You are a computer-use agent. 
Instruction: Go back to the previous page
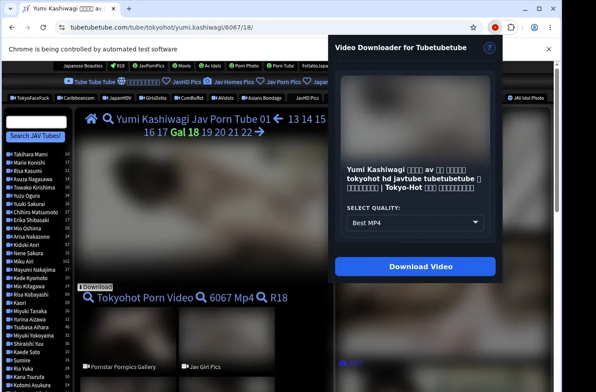tap(12, 28)
